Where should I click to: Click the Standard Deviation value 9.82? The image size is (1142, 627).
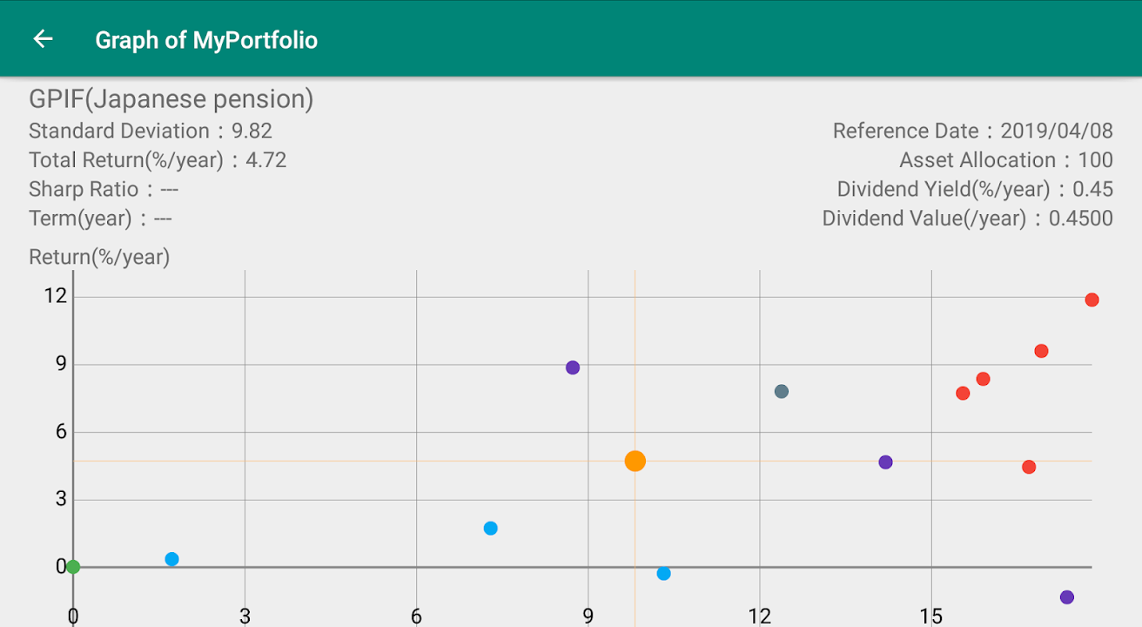click(x=252, y=131)
